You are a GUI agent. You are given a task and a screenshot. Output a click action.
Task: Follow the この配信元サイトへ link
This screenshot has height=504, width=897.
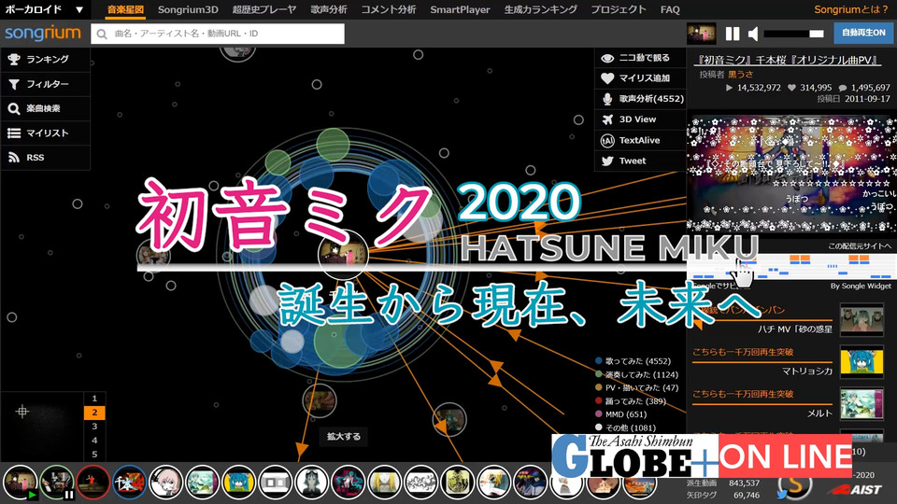tap(860, 245)
